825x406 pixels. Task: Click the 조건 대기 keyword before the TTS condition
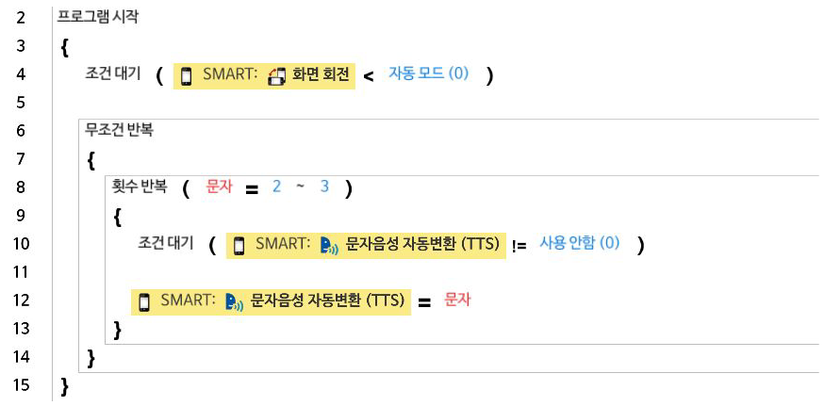tap(166, 243)
